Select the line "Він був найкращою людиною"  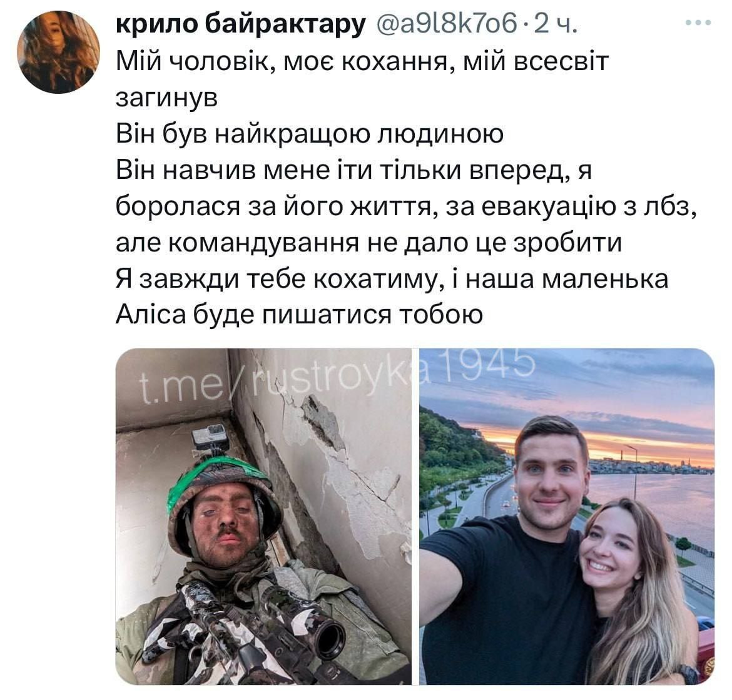pyautogui.click(x=310, y=134)
